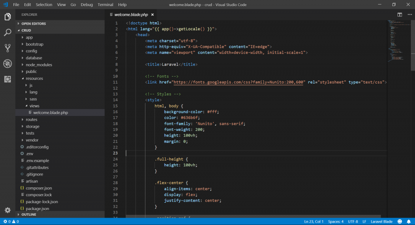Open the Google Fonts URL link
The image size is (415, 225).
point(238,82)
